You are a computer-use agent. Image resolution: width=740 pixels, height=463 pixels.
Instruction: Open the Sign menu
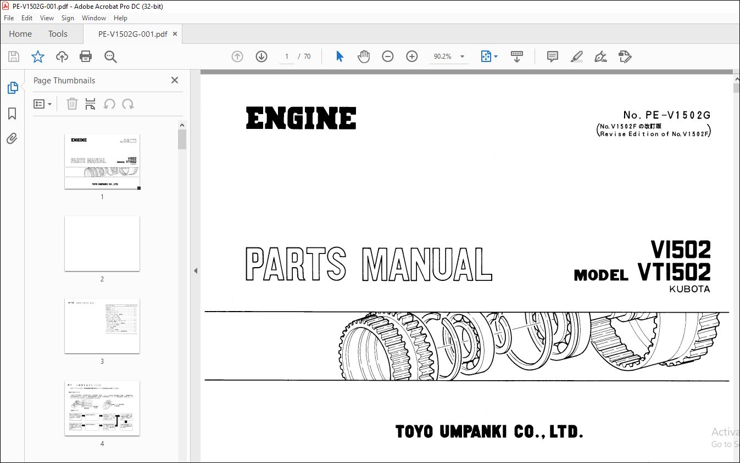pyautogui.click(x=68, y=18)
